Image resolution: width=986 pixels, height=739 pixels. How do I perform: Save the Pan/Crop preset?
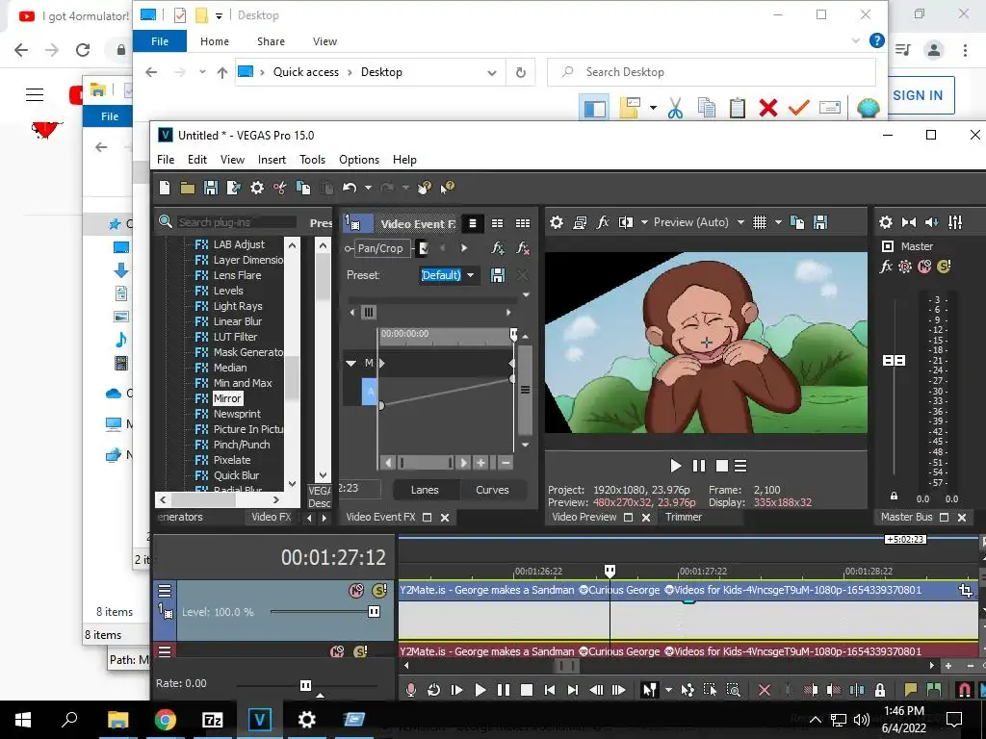pos(498,275)
